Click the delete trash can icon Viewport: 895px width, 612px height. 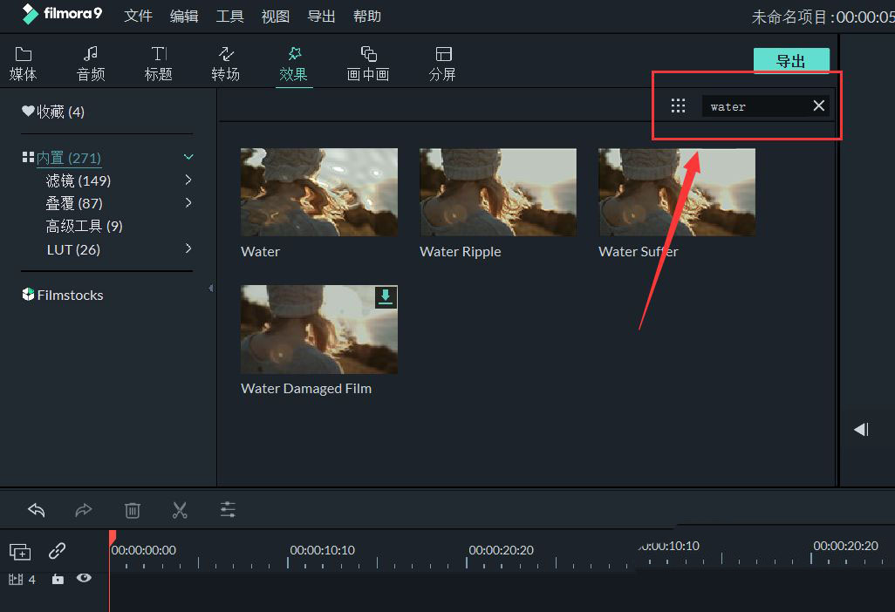click(132, 510)
